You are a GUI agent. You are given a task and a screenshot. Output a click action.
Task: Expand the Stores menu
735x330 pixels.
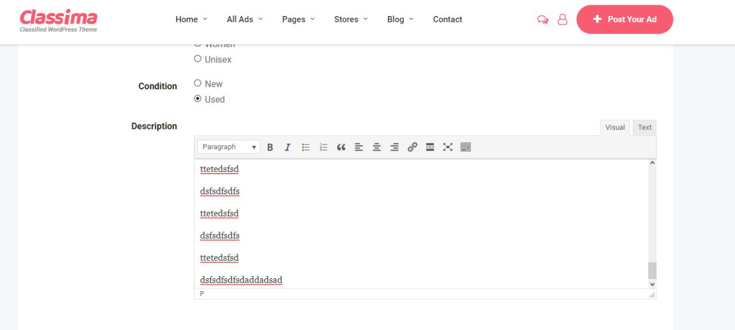click(x=351, y=19)
